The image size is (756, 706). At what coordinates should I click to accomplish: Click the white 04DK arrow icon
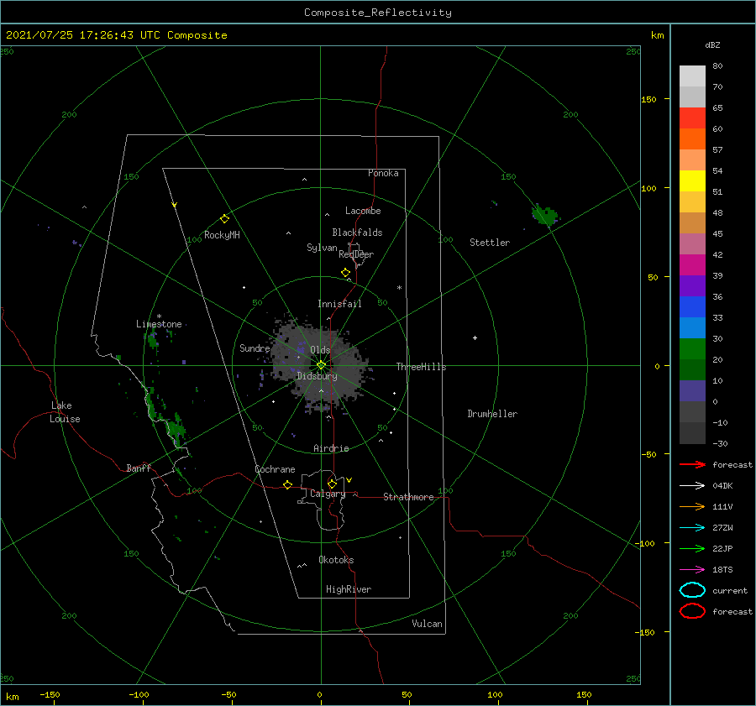pos(692,485)
